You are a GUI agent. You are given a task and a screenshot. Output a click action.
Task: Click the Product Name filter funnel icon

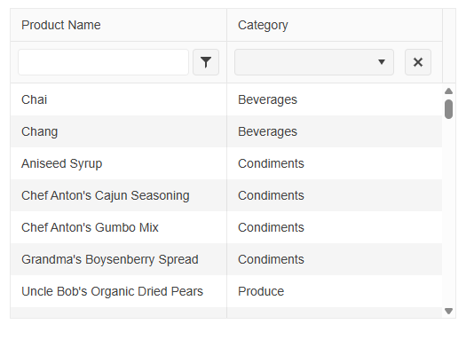(206, 62)
